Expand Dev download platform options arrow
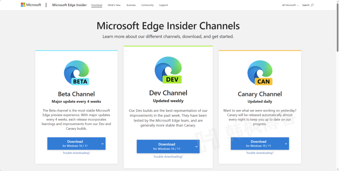 [196, 147]
